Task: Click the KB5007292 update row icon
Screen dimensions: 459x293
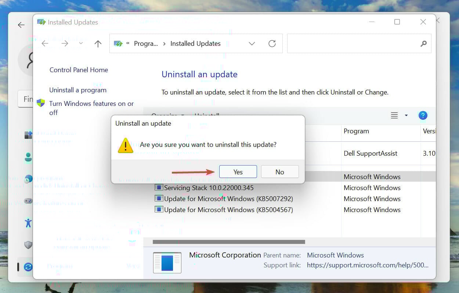Action: (159, 199)
